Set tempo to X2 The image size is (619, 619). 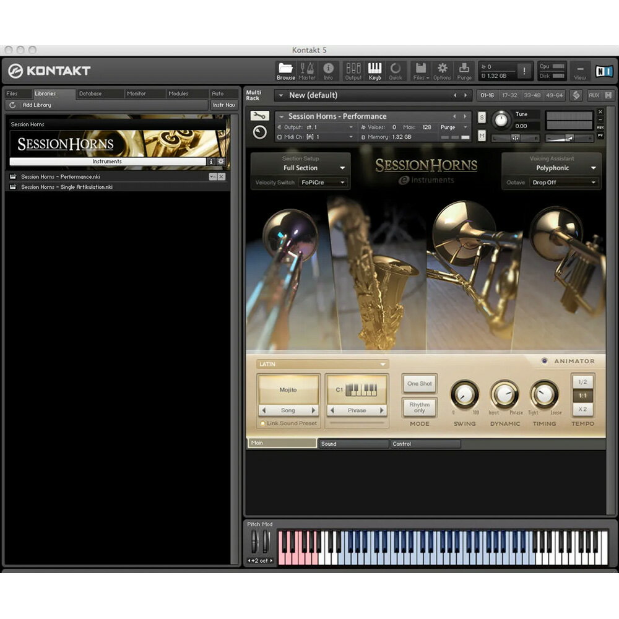point(582,409)
